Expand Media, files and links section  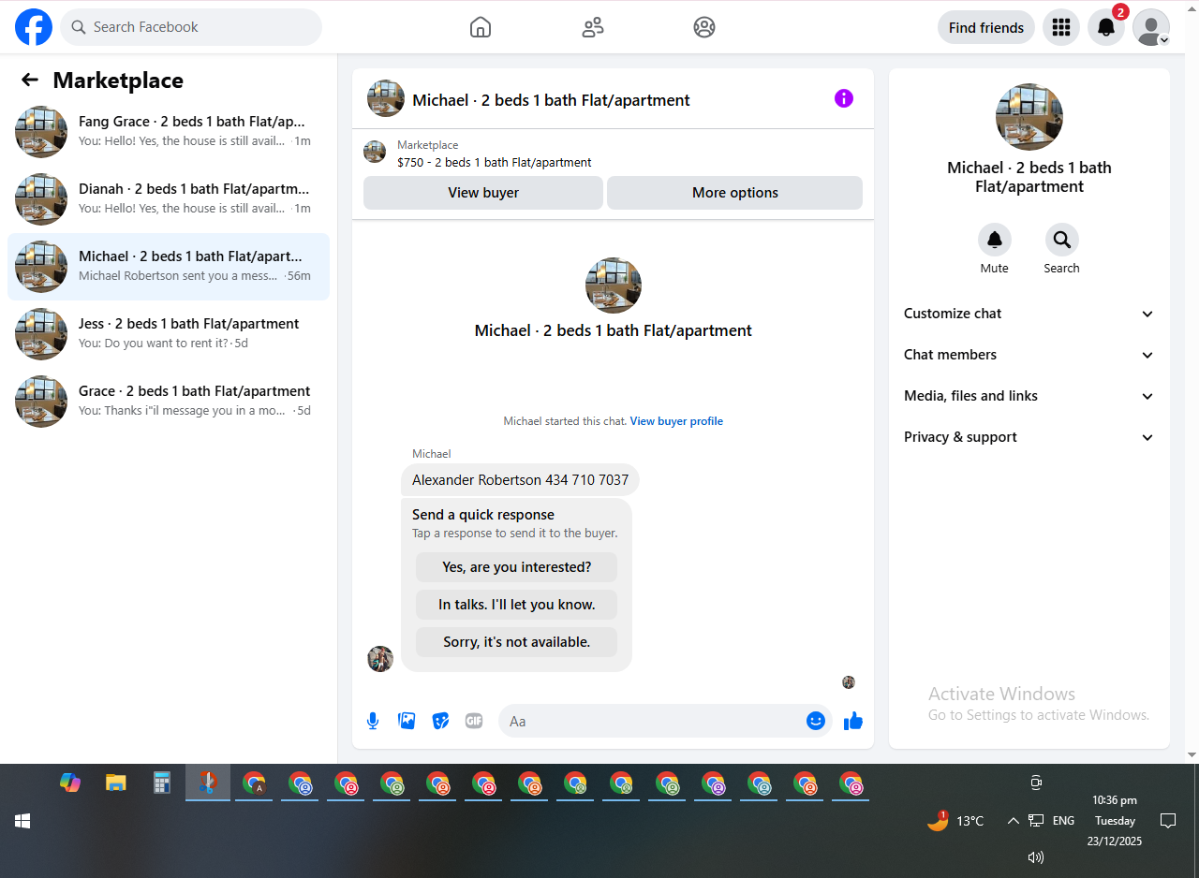(x=1029, y=396)
